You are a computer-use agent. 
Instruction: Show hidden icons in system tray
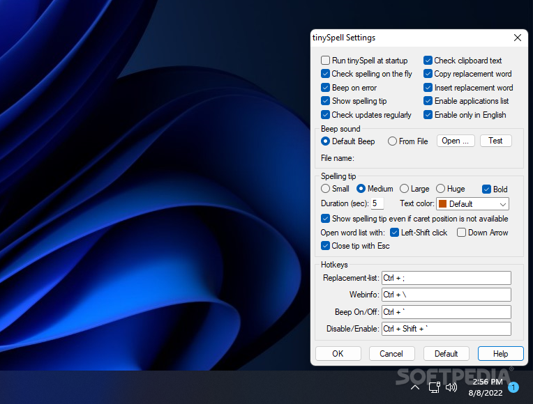pos(414,387)
